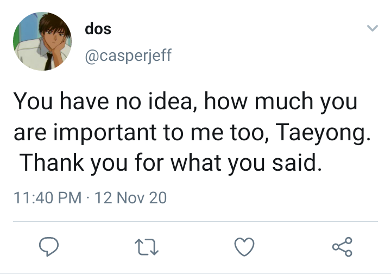
Task: Visit the @casperjeff handle profile
Action: point(128,55)
